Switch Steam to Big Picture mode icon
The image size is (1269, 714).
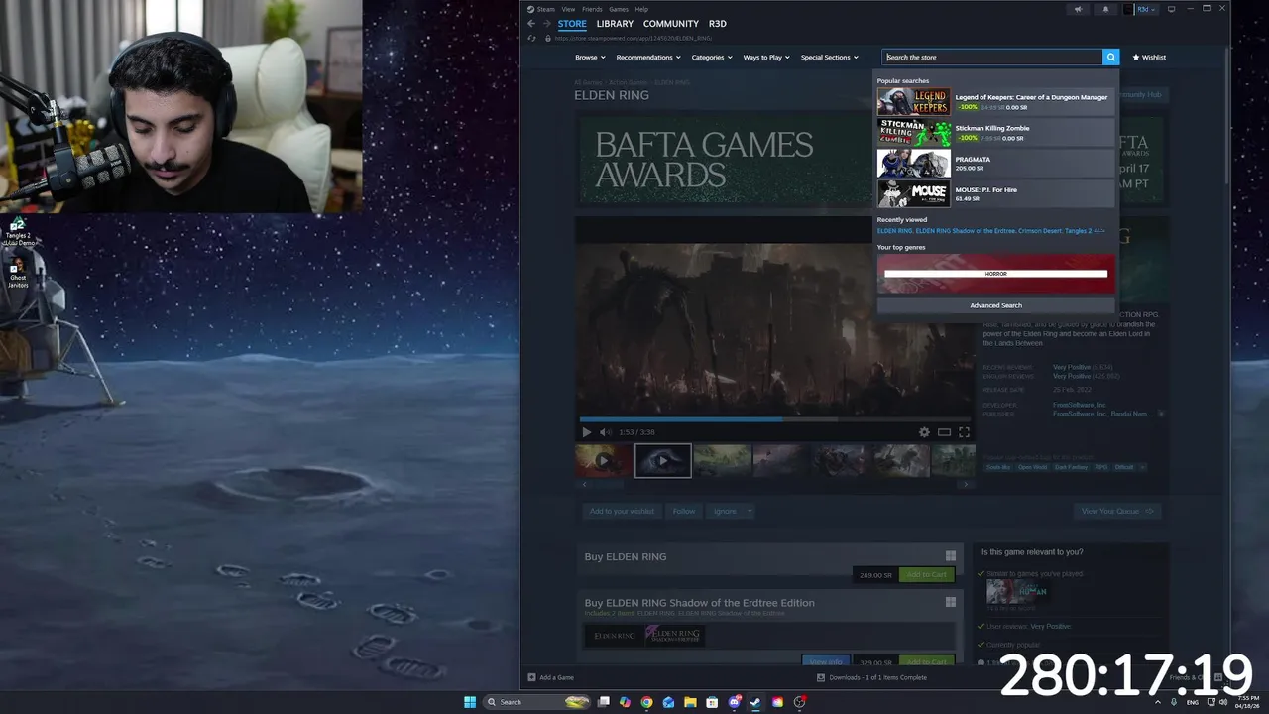click(x=1171, y=9)
